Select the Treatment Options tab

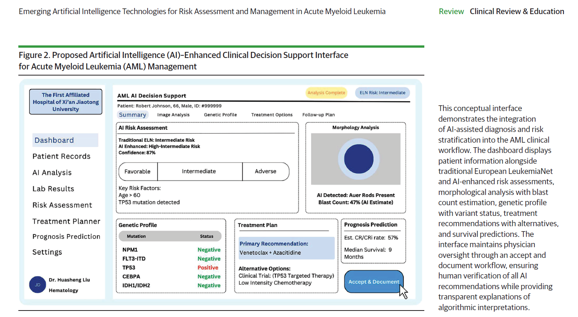(x=272, y=115)
